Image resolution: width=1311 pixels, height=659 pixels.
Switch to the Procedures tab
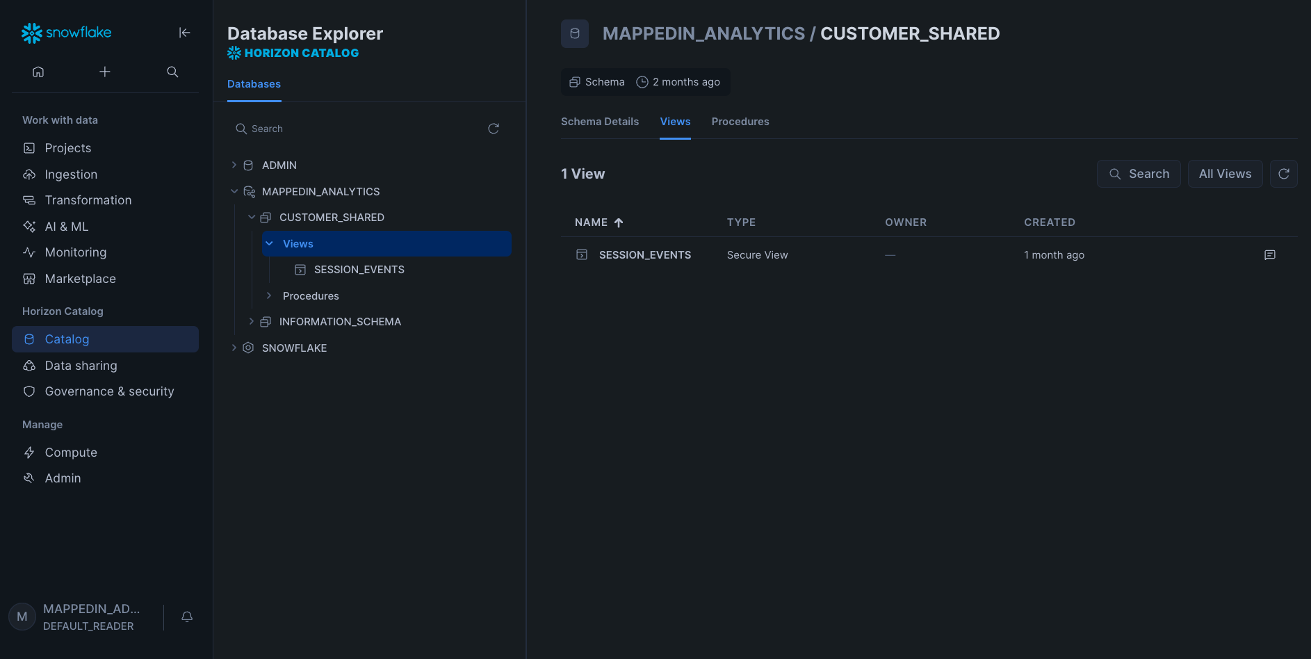(x=740, y=122)
